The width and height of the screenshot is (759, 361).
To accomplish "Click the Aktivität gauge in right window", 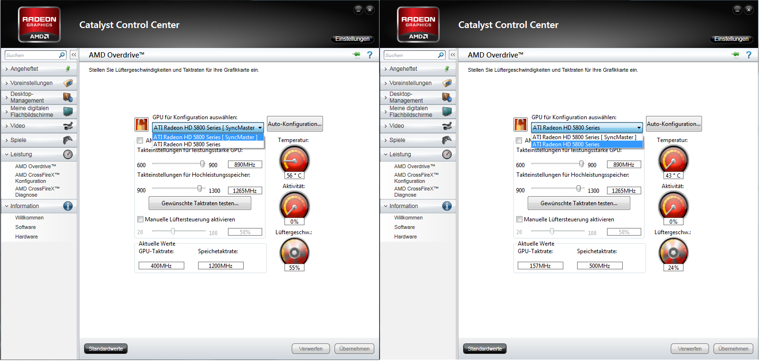I will pyautogui.click(x=673, y=206).
